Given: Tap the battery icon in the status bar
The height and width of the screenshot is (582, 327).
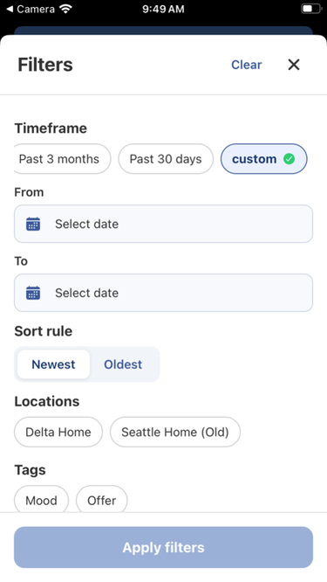Looking at the screenshot, I should 311,9.
